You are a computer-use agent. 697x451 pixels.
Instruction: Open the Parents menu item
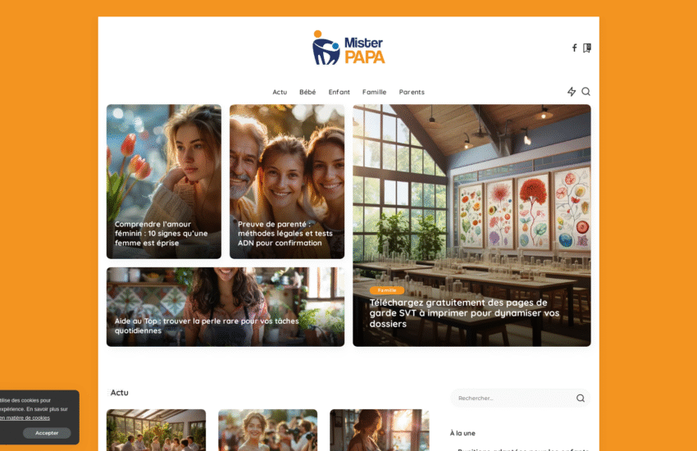point(412,93)
